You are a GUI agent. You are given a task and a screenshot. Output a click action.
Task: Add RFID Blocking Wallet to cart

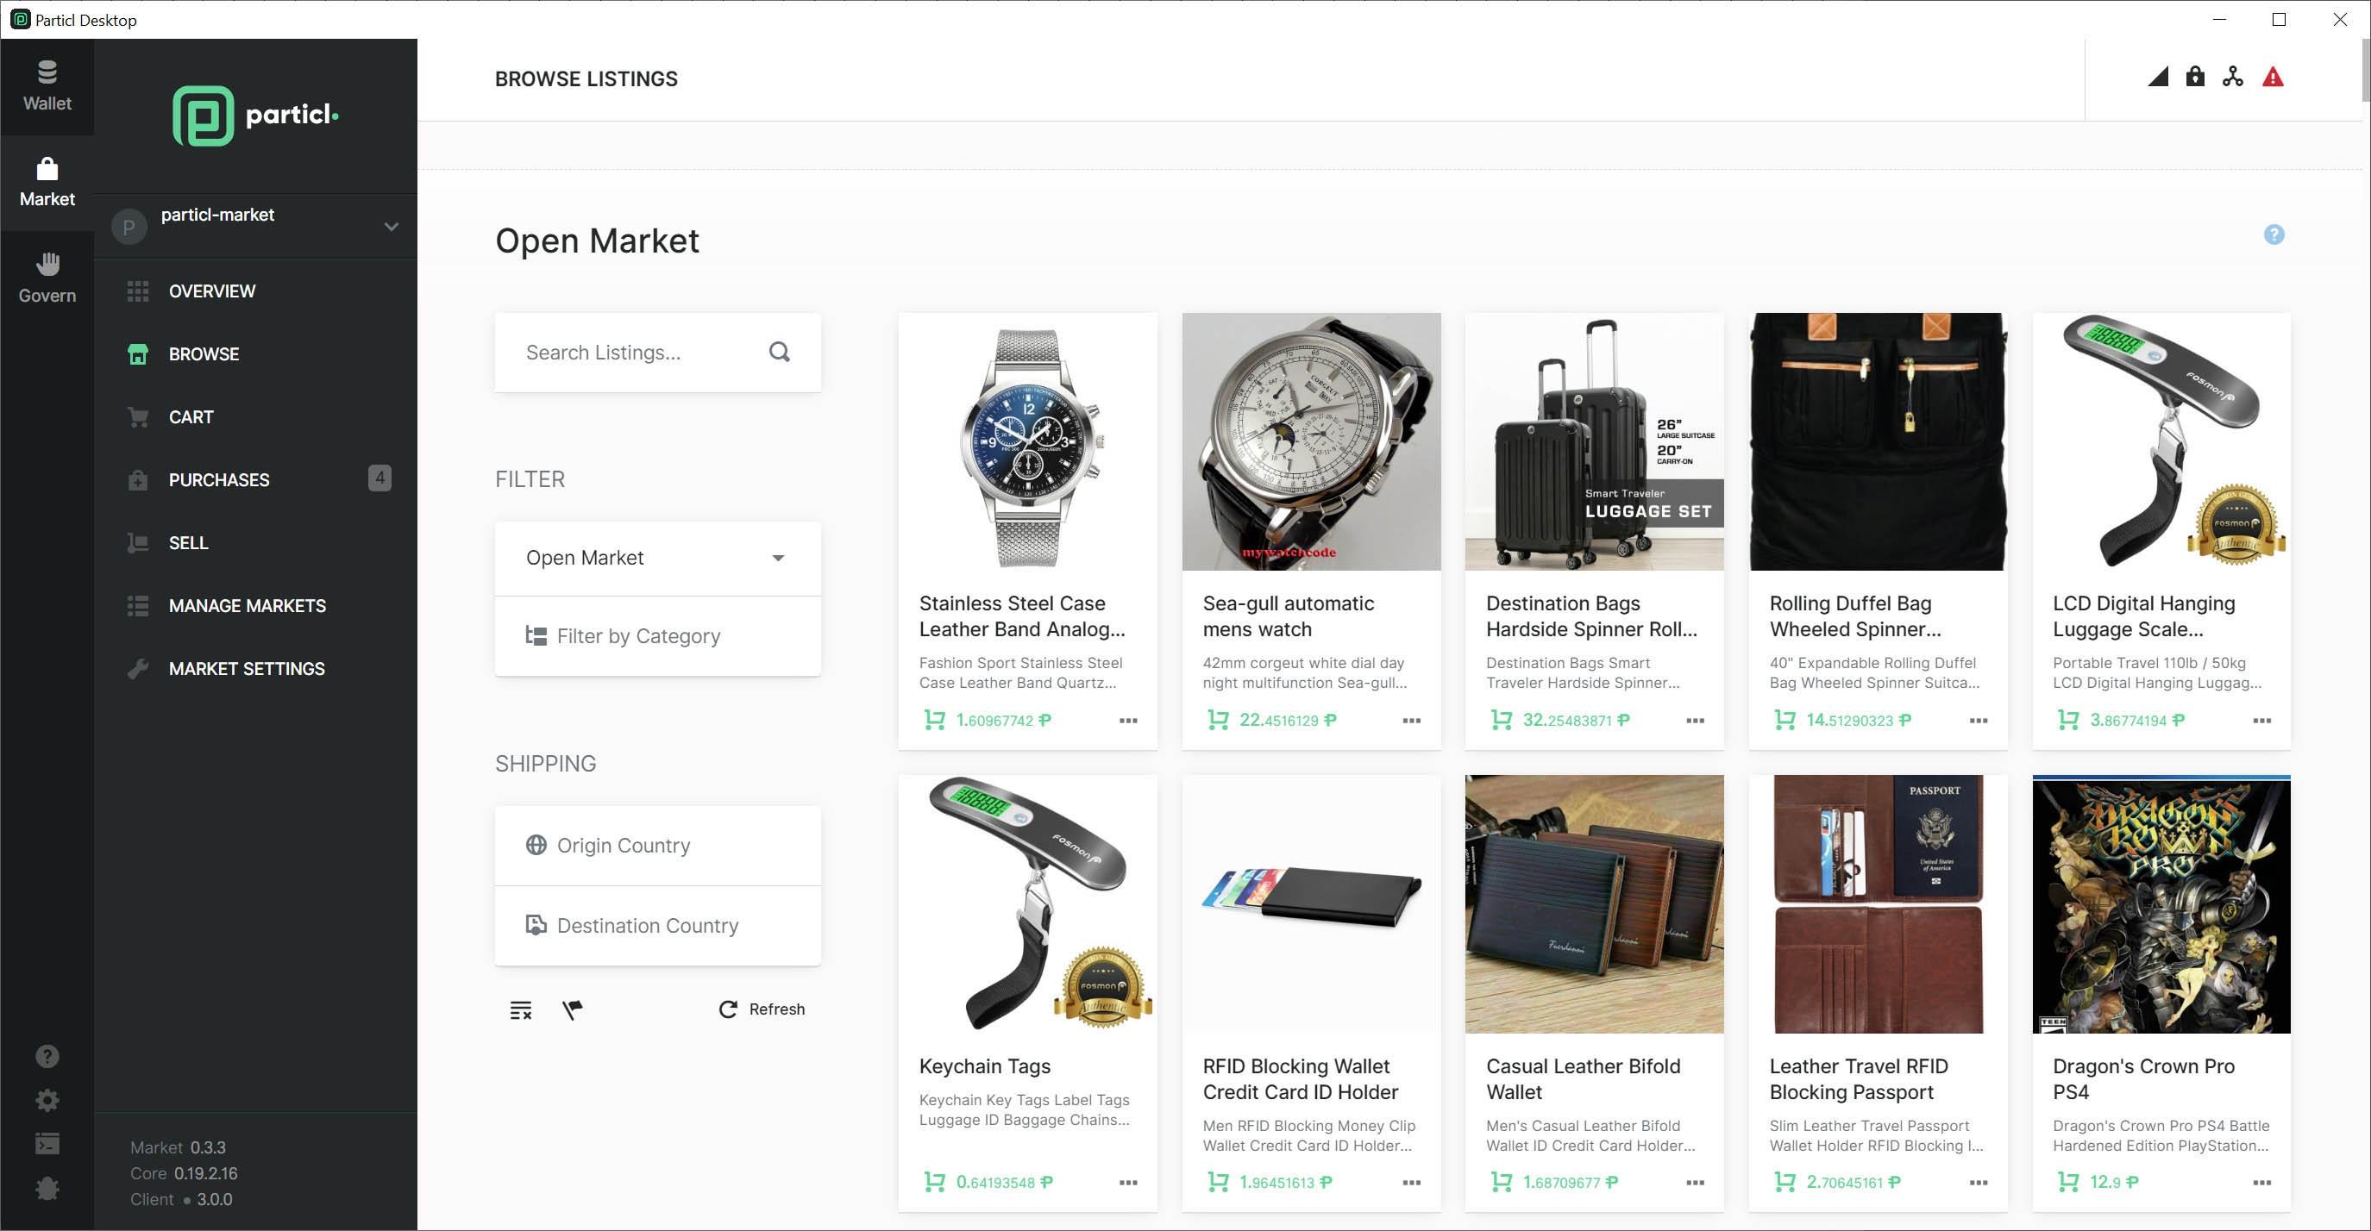point(1218,1182)
